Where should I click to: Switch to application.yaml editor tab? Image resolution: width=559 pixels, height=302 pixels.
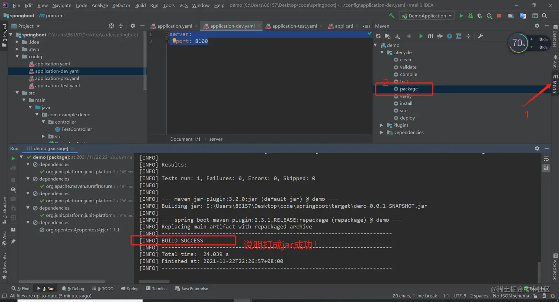[175, 26]
